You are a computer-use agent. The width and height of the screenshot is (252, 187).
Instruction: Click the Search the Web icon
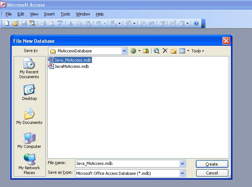coord(157,51)
